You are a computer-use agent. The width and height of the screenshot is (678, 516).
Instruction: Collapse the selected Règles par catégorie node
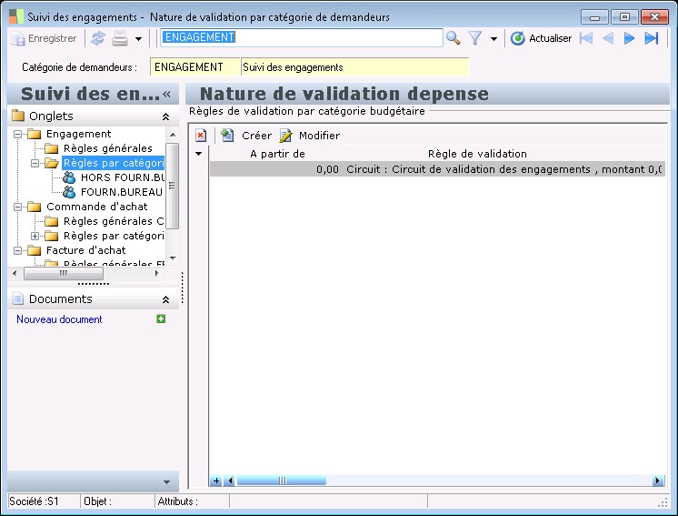point(35,163)
